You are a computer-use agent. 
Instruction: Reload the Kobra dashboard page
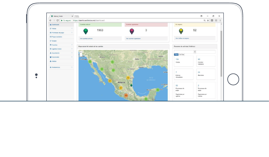click(x=57, y=20)
